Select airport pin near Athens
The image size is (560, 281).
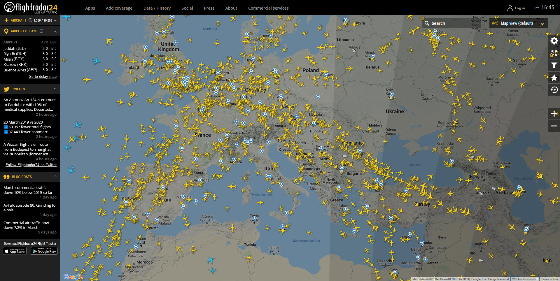point(345,210)
